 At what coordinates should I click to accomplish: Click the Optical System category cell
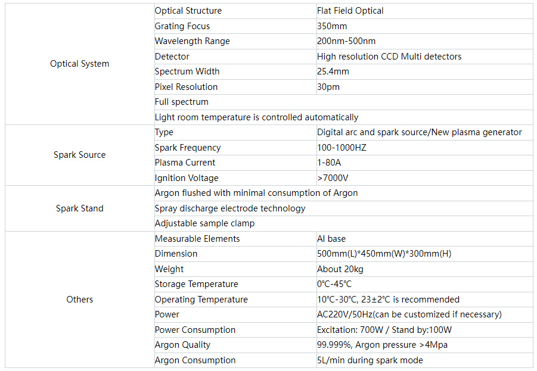coord(79,64)
